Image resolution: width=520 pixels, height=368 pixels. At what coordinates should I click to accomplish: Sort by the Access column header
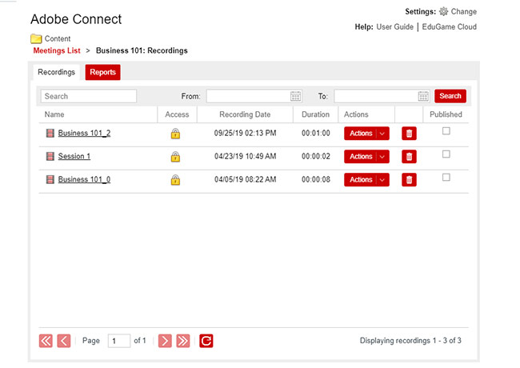177,114
